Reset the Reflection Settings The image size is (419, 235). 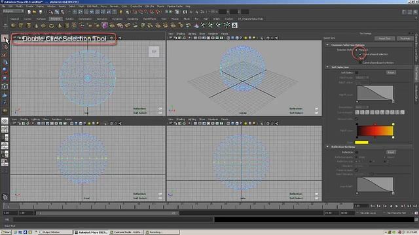391,152
